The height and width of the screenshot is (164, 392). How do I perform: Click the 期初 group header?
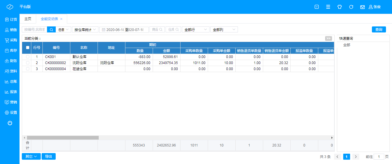point(153,45)
